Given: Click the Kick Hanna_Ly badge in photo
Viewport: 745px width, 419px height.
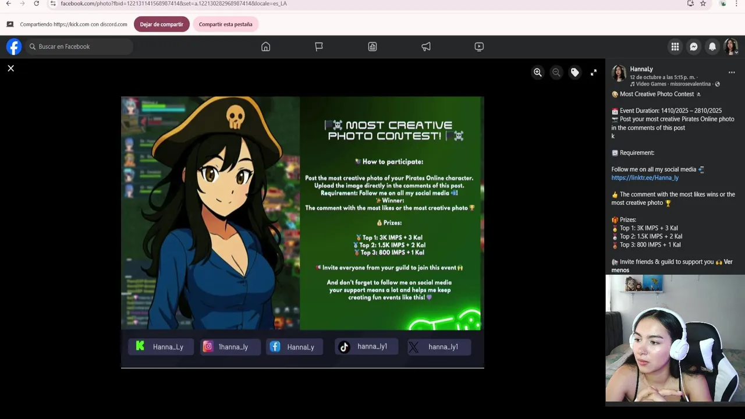Looking at the screenshot, I should (161, 347).
